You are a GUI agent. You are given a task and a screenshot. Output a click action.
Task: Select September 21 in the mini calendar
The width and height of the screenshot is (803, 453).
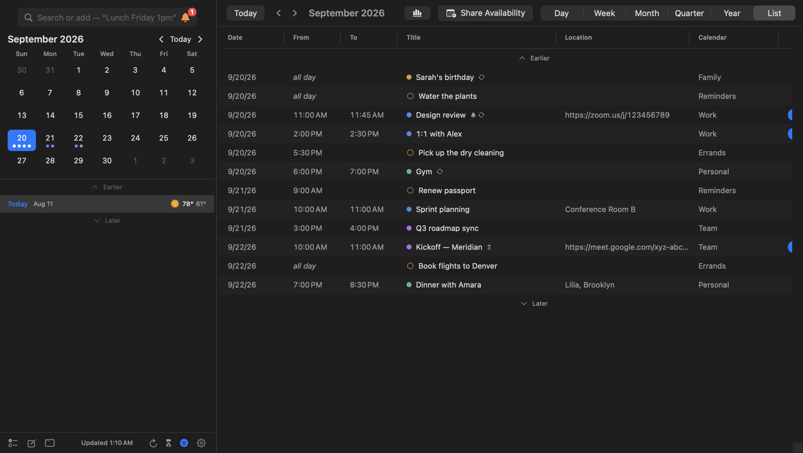tap(50, 140)
